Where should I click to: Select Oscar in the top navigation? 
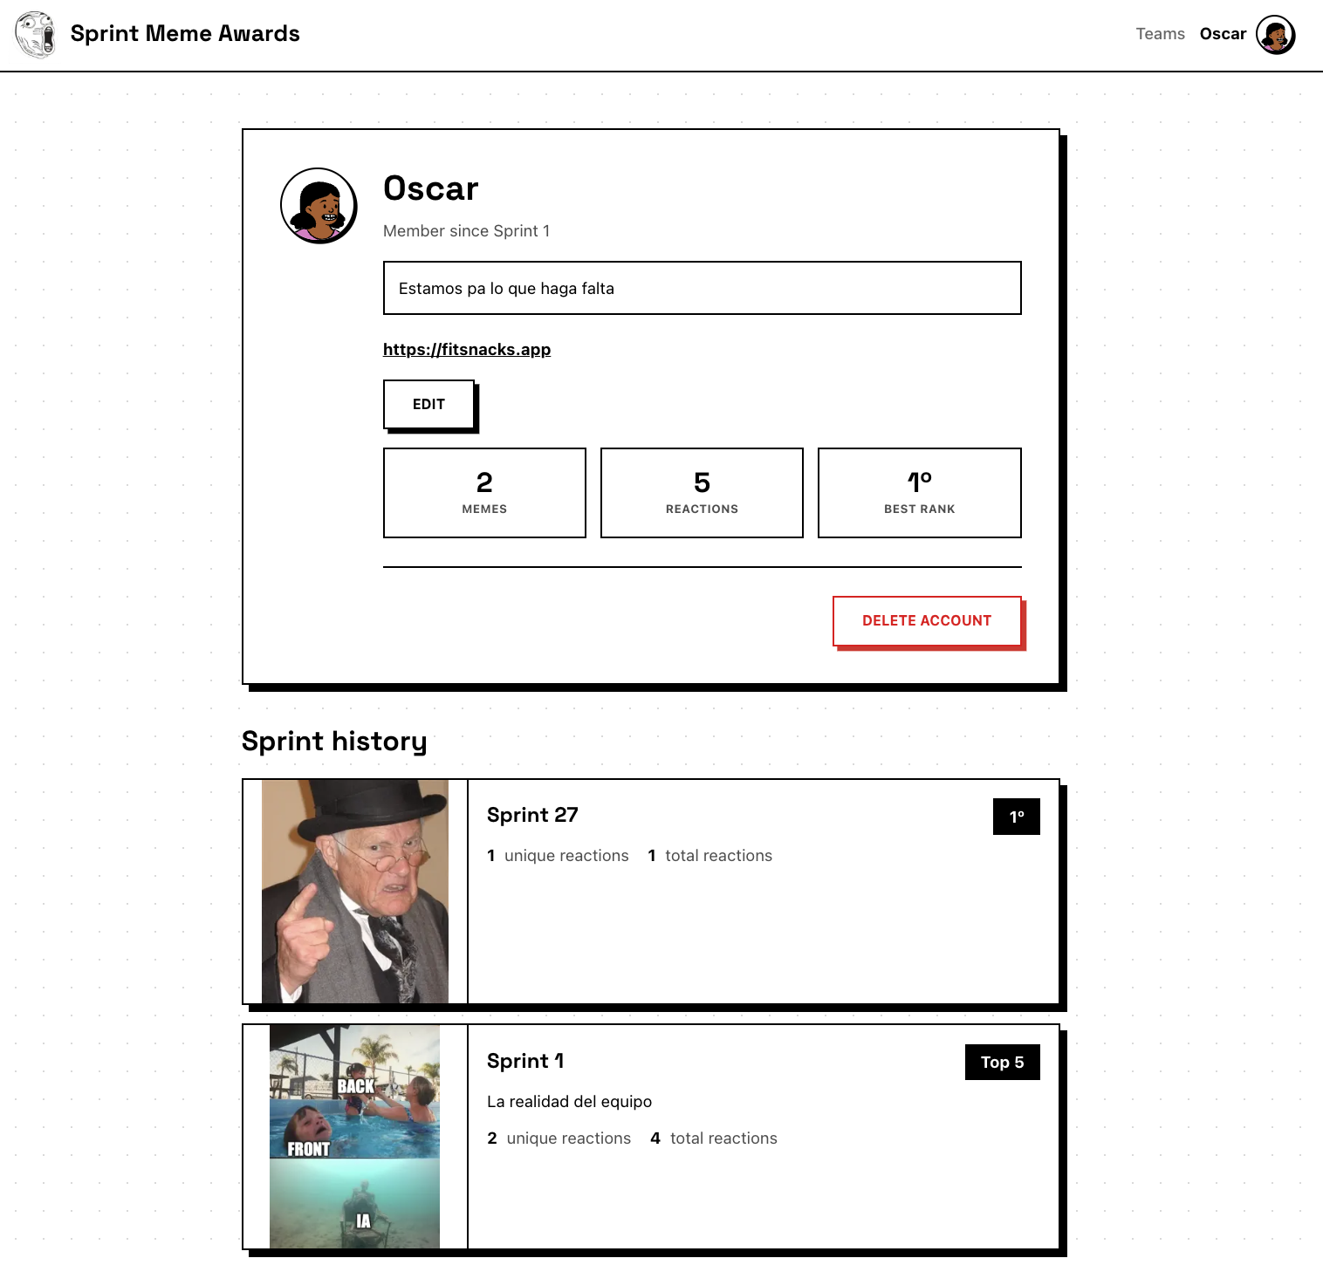(1224, 34)
